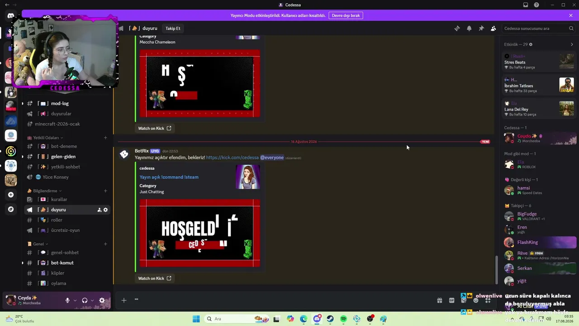Toggle the member list icon
Image resolution: width=579 pixels, height=326 pixels.
[494, 29]
